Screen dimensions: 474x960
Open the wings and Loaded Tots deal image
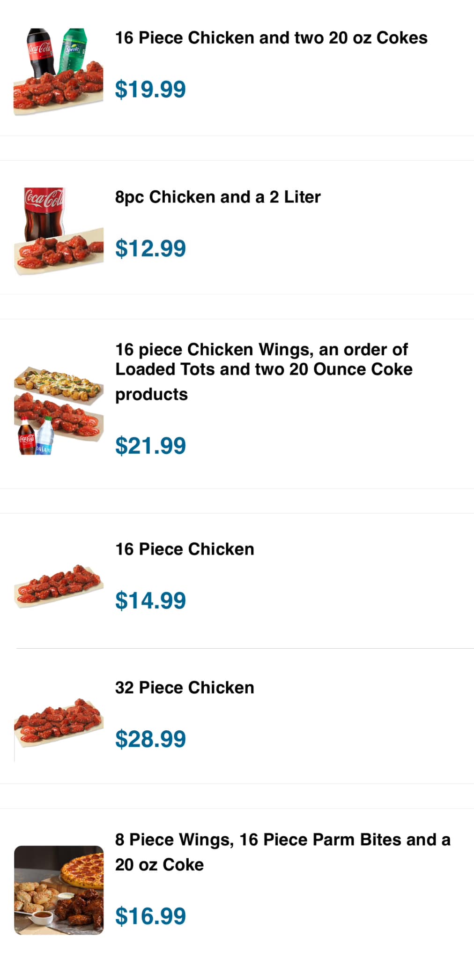pos(59,410)
